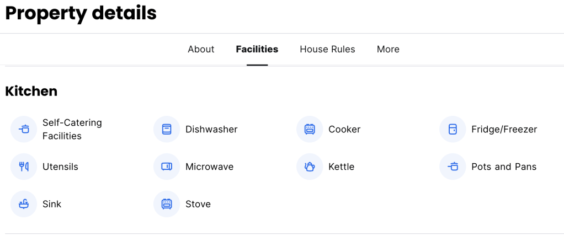Click the Cooker icon
The image size is (564, 236).
[310, 130]
